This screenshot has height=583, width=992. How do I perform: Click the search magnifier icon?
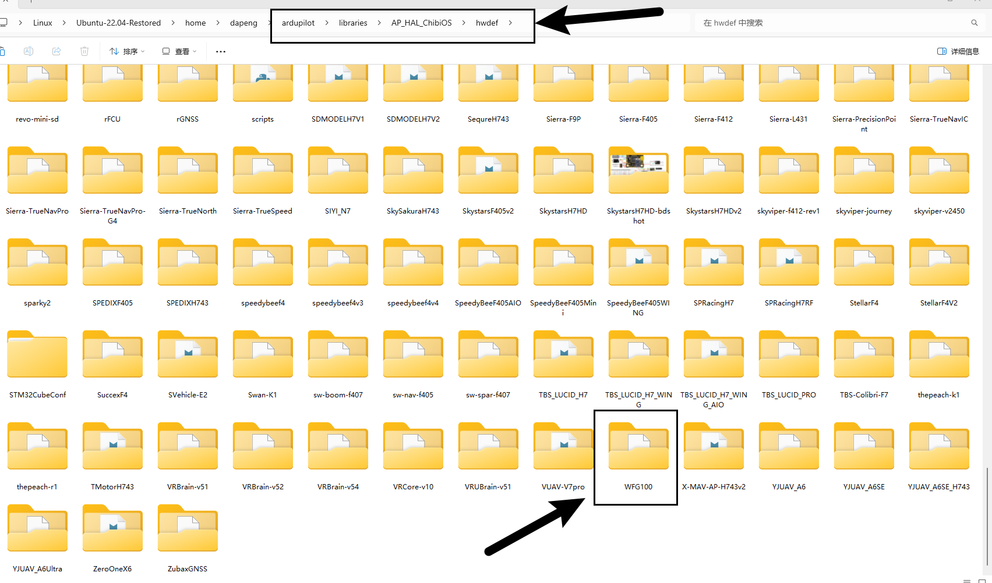974,23
